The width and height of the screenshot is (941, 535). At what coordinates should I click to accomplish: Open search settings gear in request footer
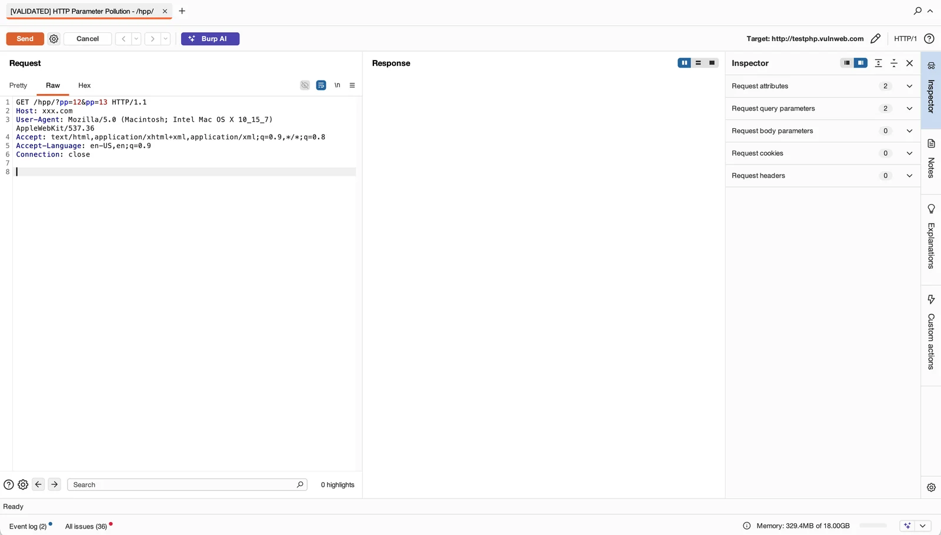pos(23,484)
